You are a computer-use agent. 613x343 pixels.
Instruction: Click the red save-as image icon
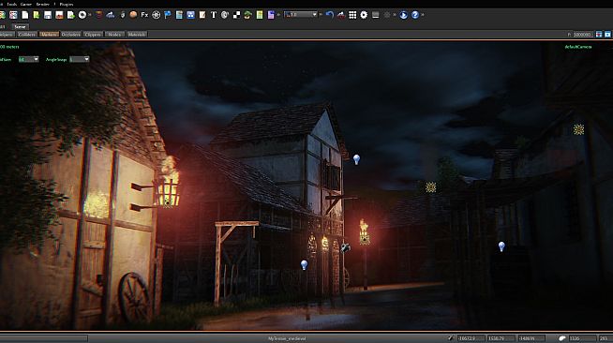59,15
